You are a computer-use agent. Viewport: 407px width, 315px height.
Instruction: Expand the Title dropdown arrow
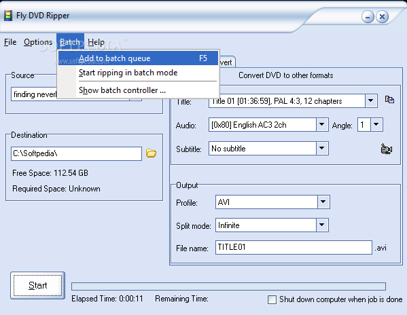point(371,100)
